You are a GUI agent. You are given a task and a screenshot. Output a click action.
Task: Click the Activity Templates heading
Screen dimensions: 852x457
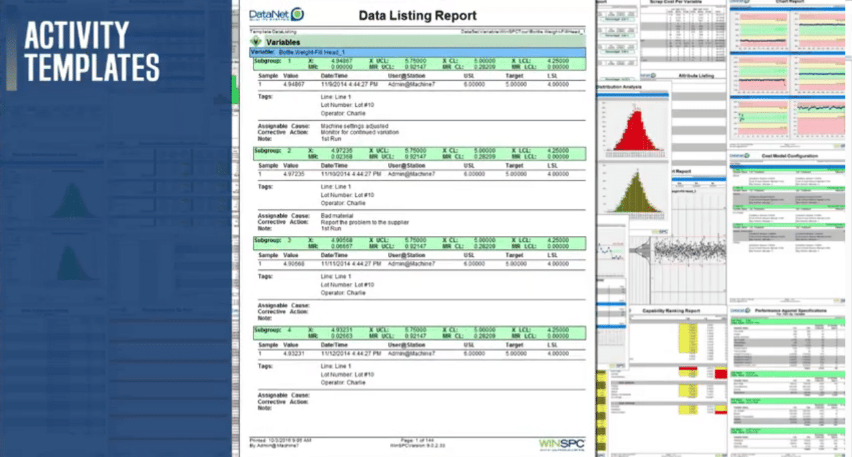[x=92, y=51]
